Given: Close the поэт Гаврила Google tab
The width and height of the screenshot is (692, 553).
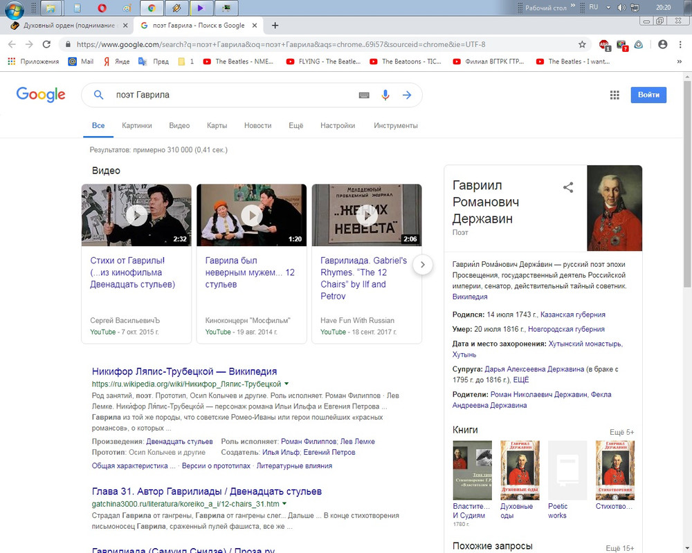Looking at the screenshot, I should [x=255, y=26].
